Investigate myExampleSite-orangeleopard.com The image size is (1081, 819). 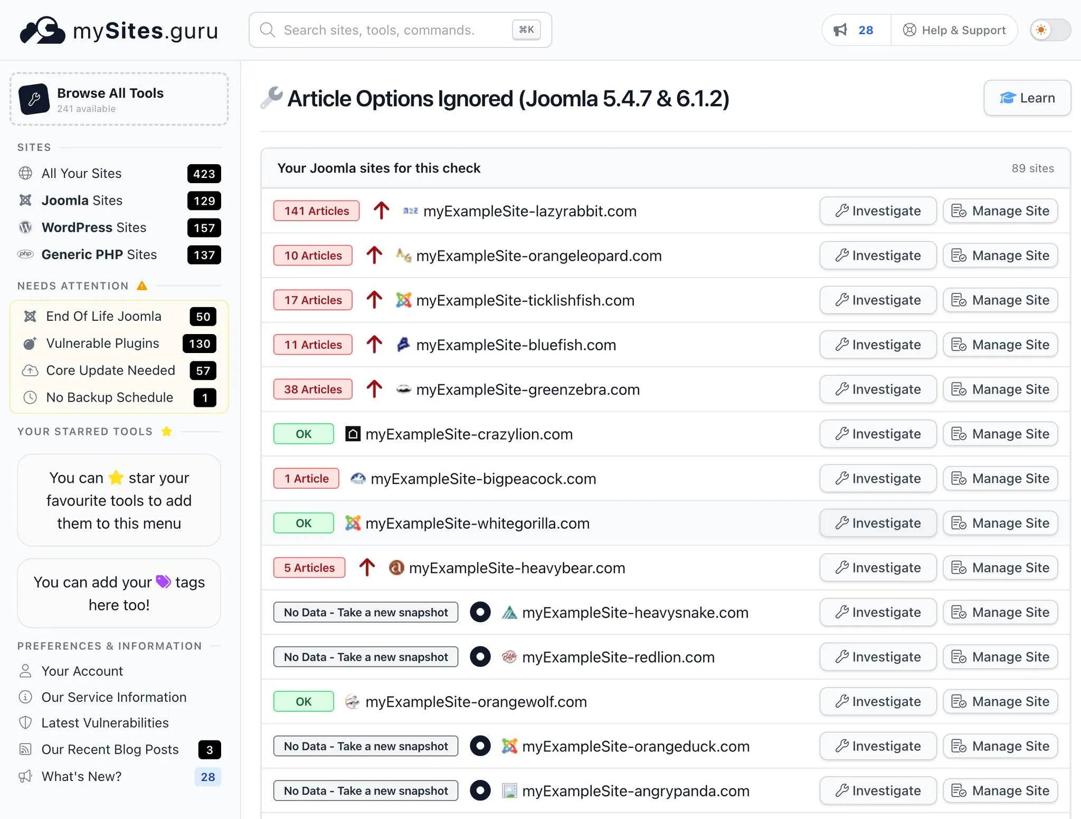(878, 255)
